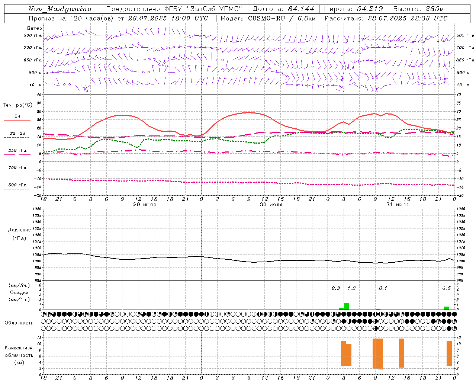Click the '30 июля' date label
Screen dimensions: 476x381
[271, 205]
